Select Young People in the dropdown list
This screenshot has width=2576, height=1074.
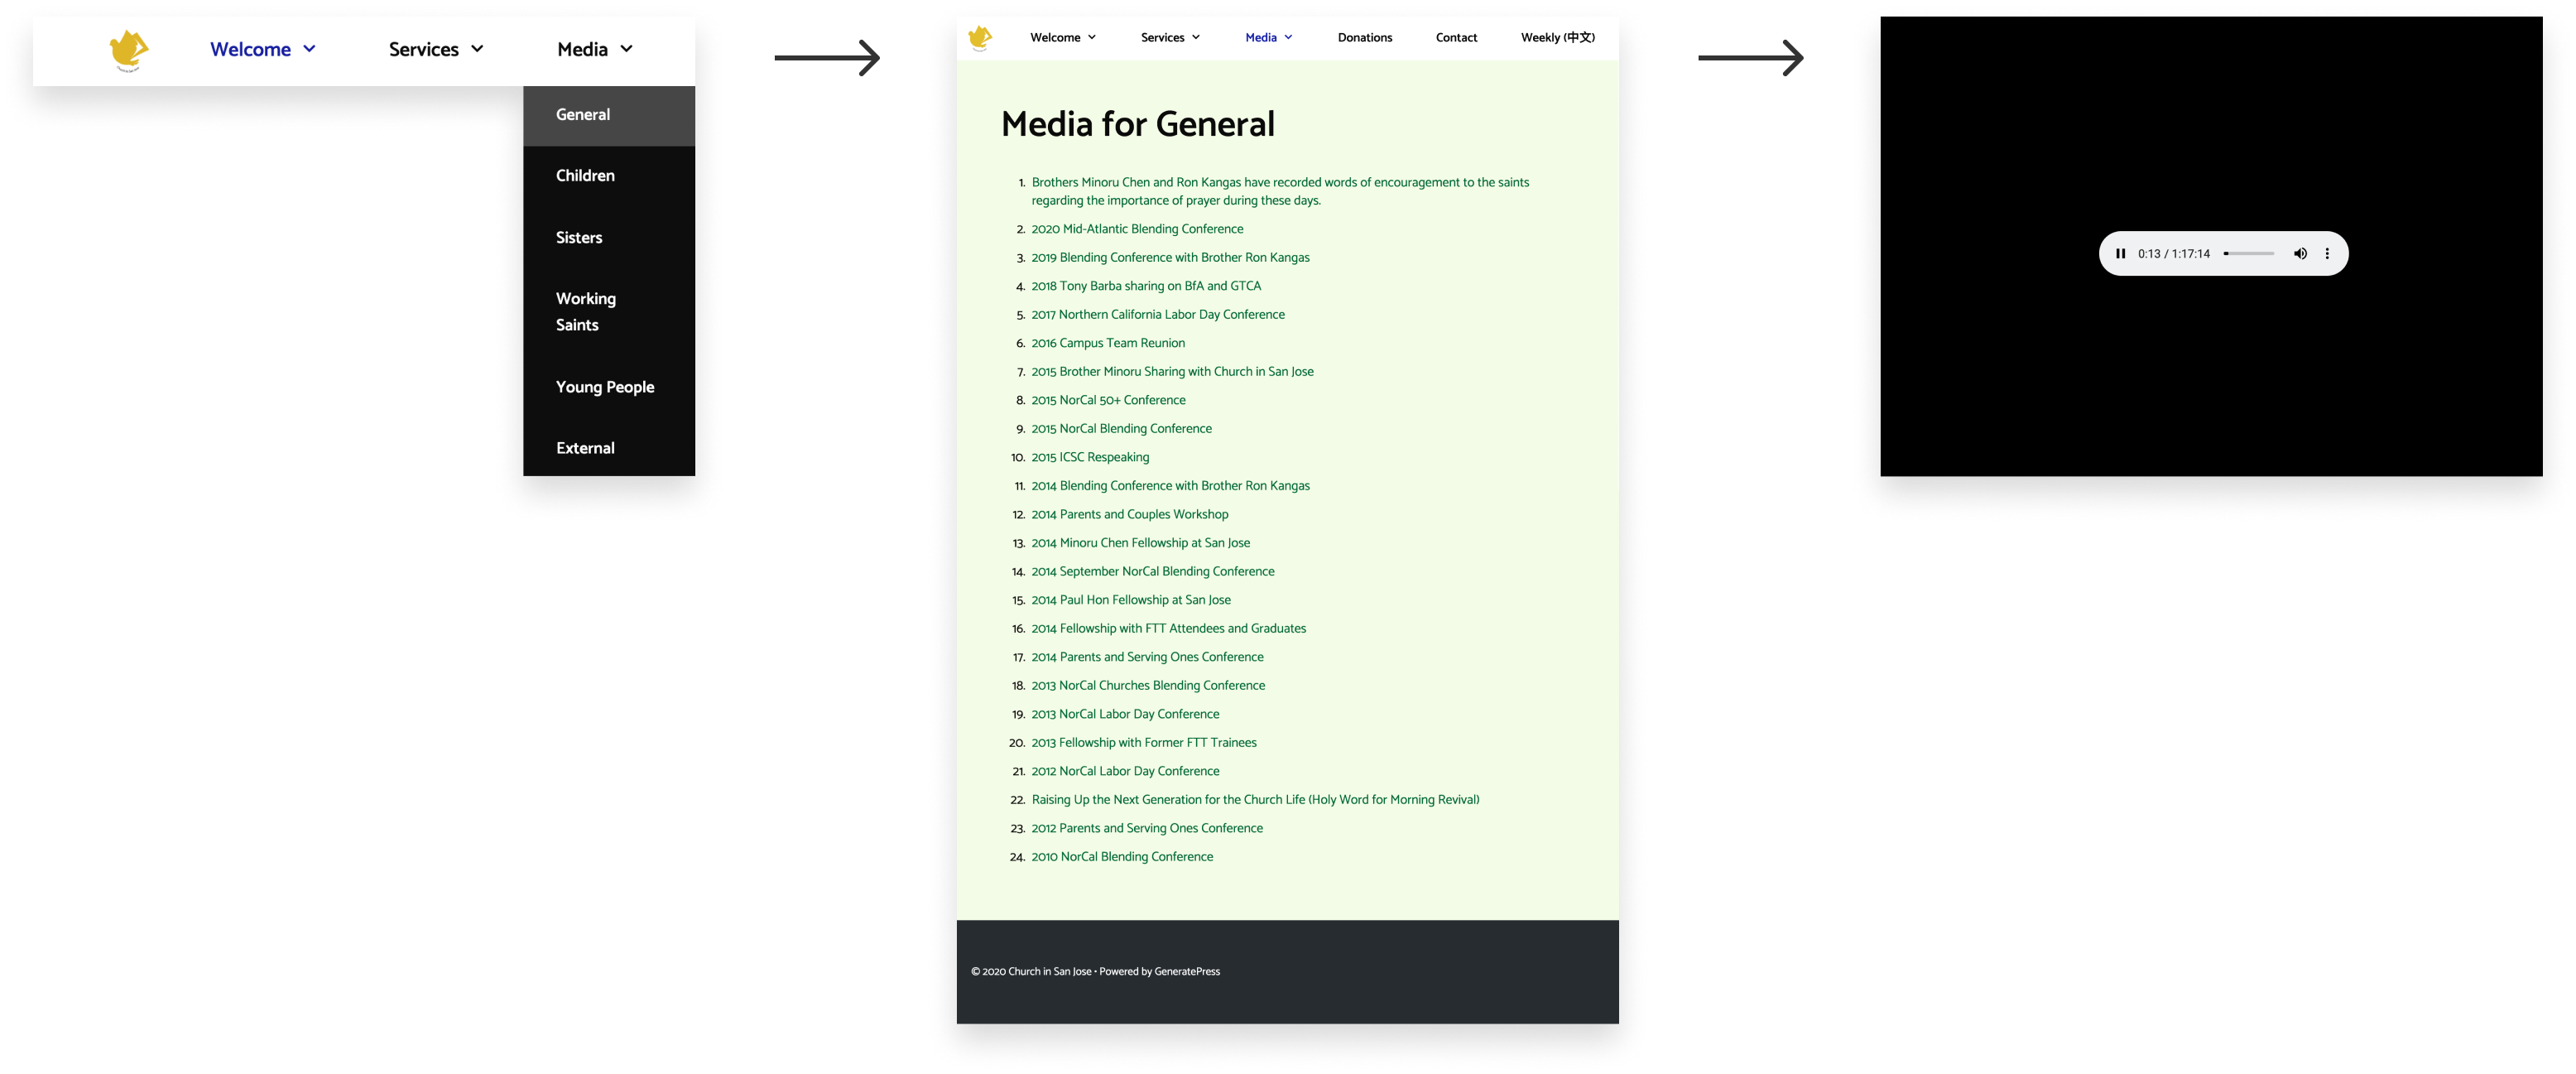point(605,387)
